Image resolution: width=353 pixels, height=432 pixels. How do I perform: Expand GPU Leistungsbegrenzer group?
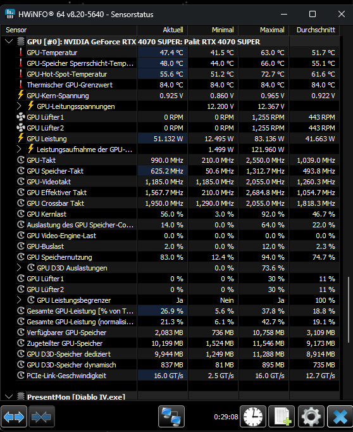coord(19,300)
